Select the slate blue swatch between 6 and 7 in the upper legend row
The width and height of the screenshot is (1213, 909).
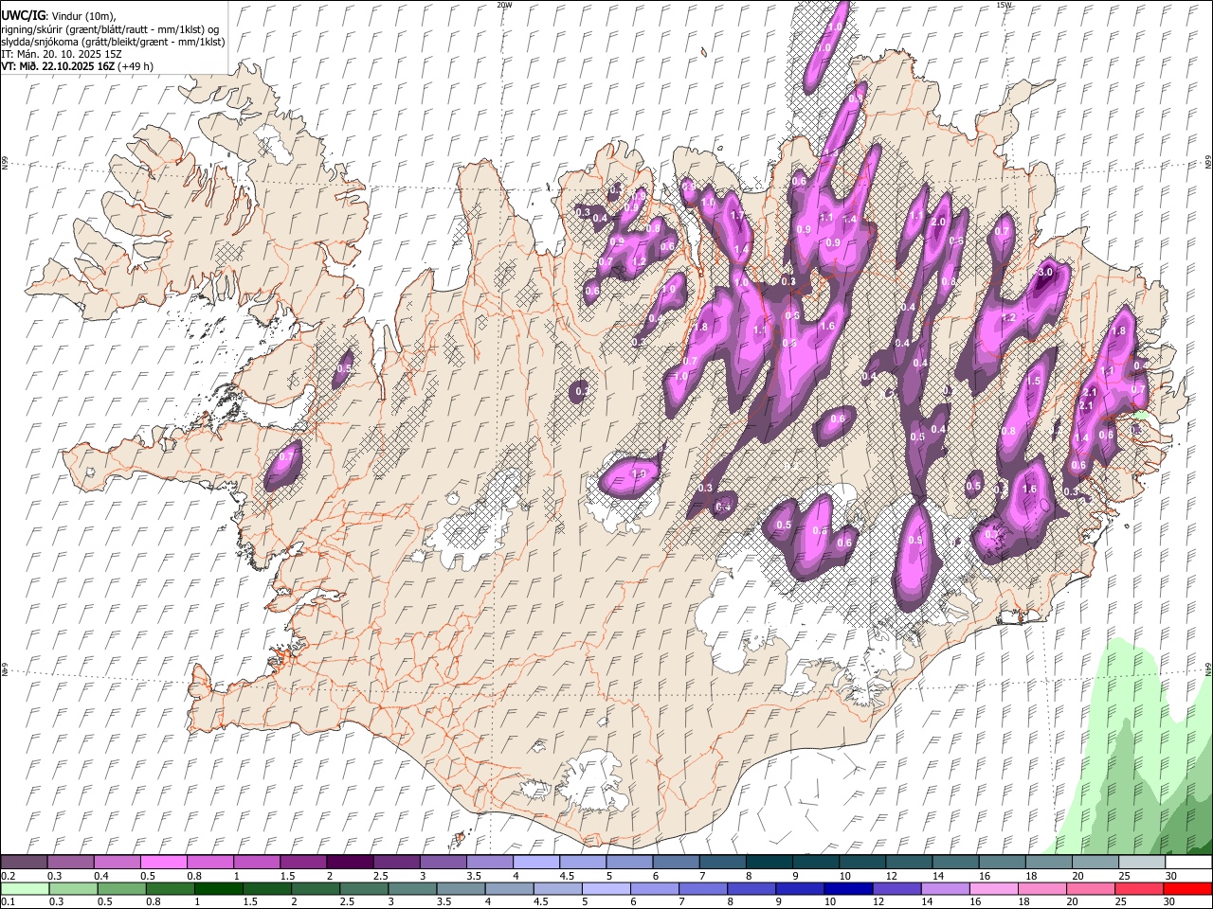(676, 863)
